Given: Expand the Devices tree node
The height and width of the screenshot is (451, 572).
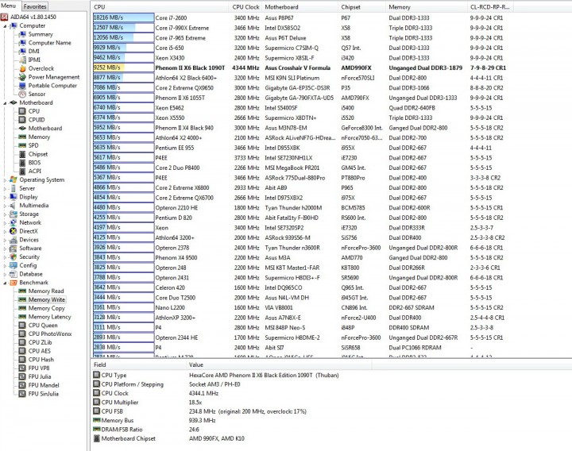Looking at the screenshot, I should click(5, 240).
